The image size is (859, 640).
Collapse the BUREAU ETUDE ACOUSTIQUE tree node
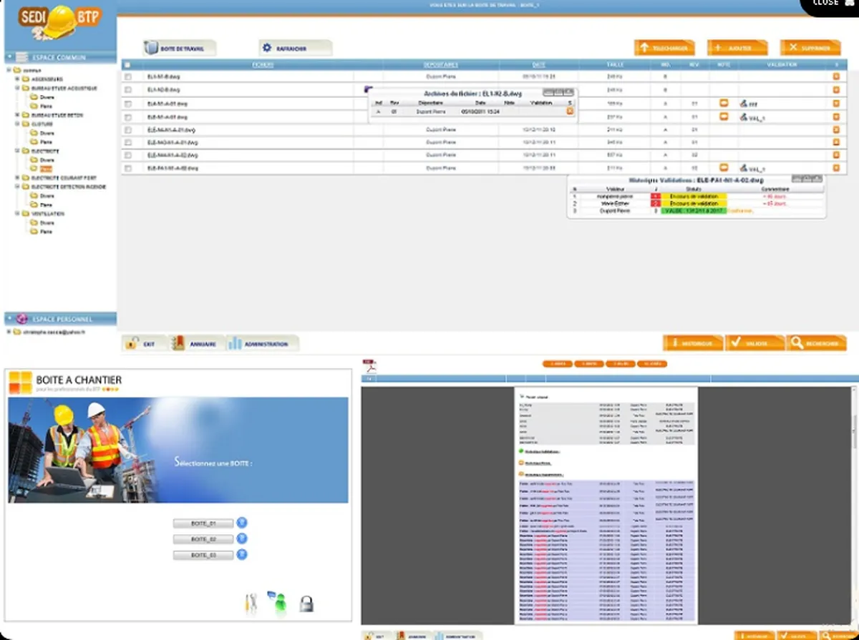pyautogui.click(x=17, y=89)
